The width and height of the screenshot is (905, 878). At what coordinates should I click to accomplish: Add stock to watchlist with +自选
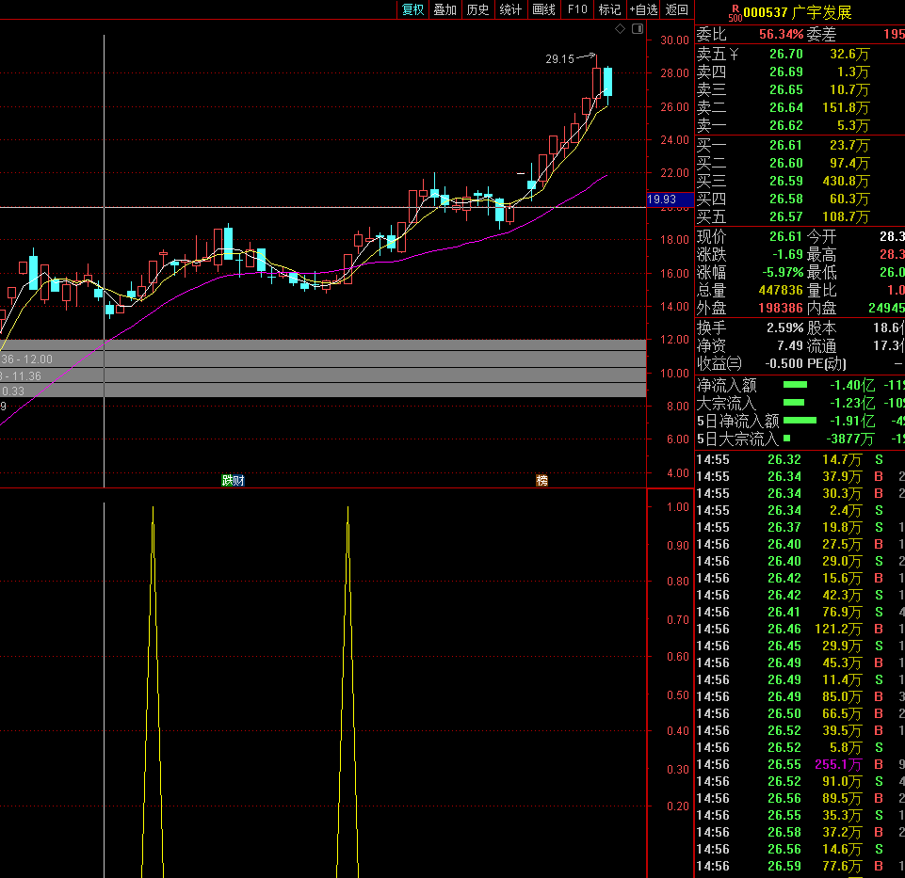[643, 9]
